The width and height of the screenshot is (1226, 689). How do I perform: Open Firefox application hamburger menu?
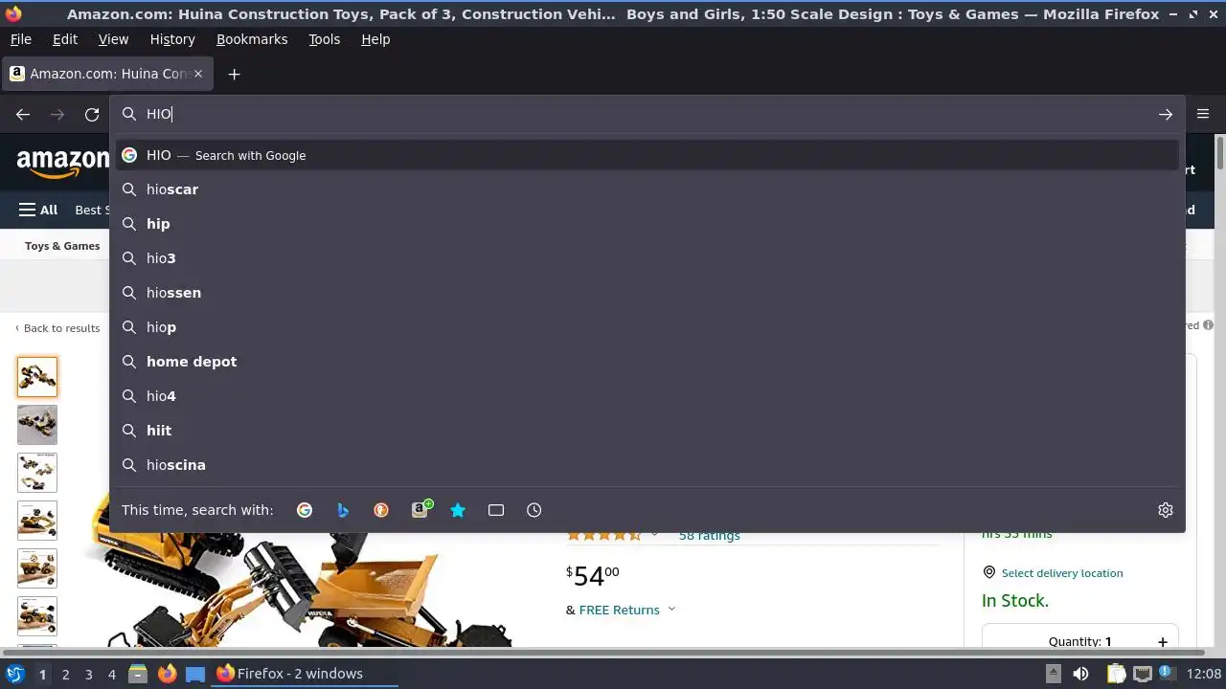pyautogui.click(x=1203, y=114)
